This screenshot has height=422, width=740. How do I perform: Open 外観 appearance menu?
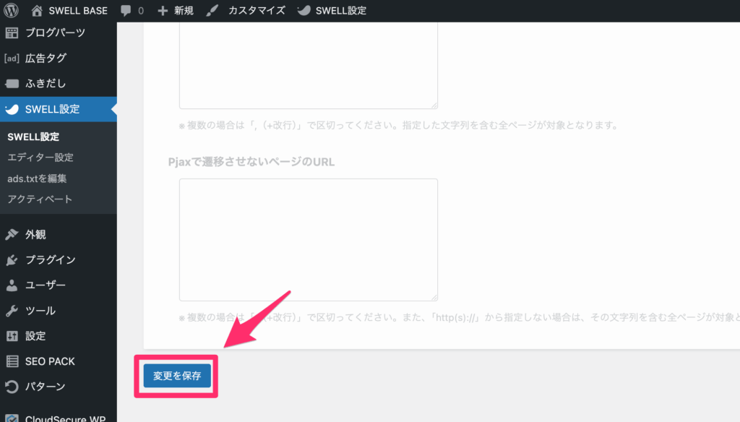click(35, 234)
